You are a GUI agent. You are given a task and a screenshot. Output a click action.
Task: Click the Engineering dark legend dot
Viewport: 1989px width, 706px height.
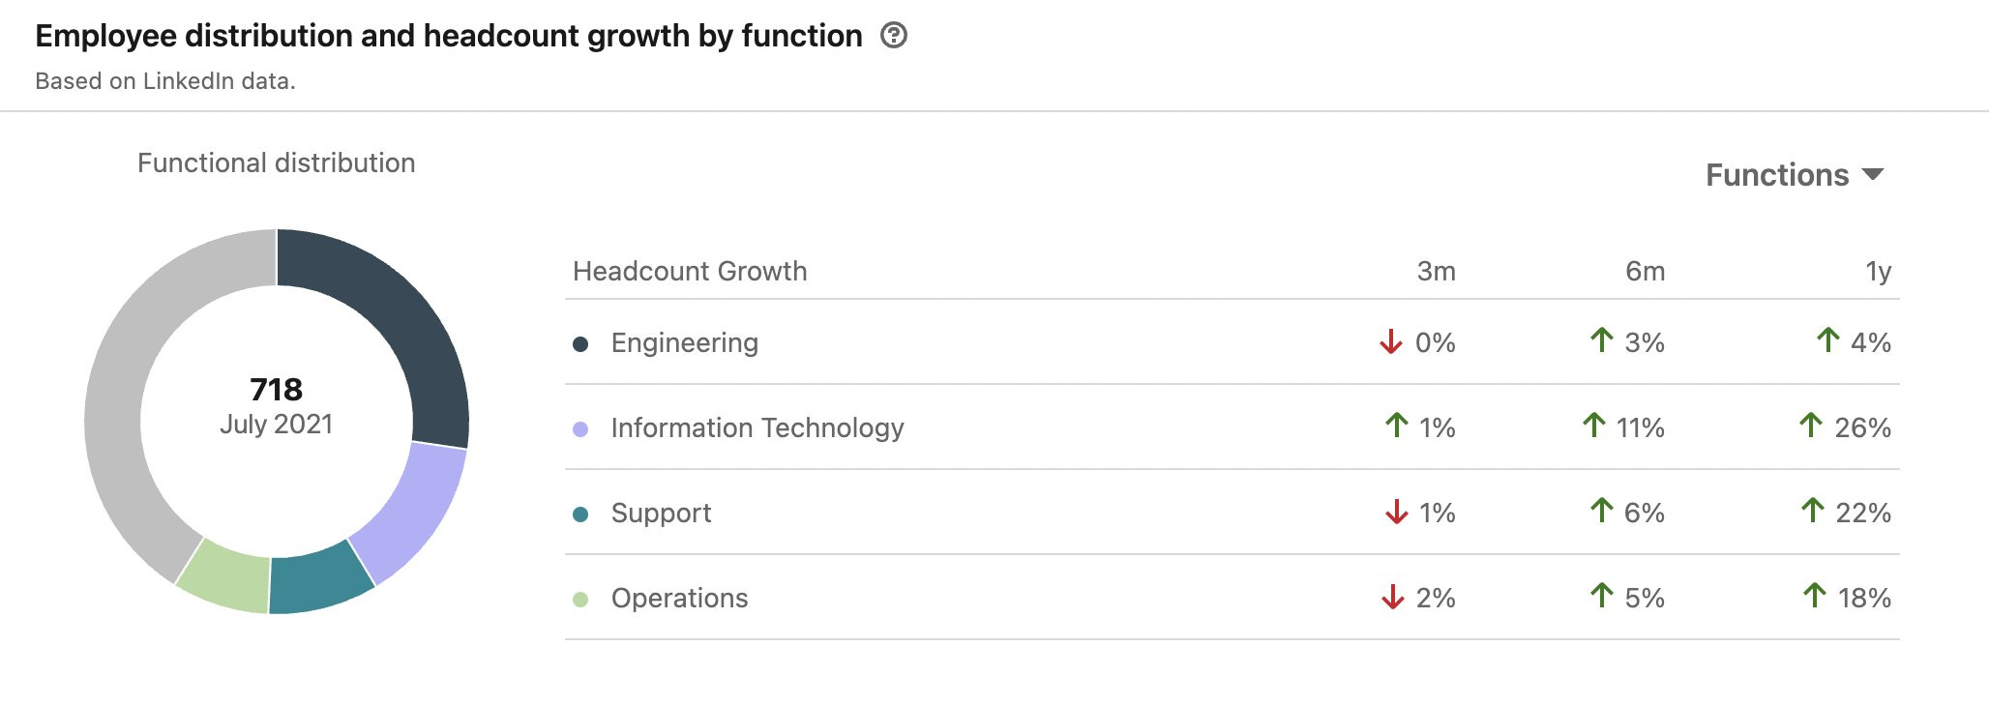(x=580, y=344)
